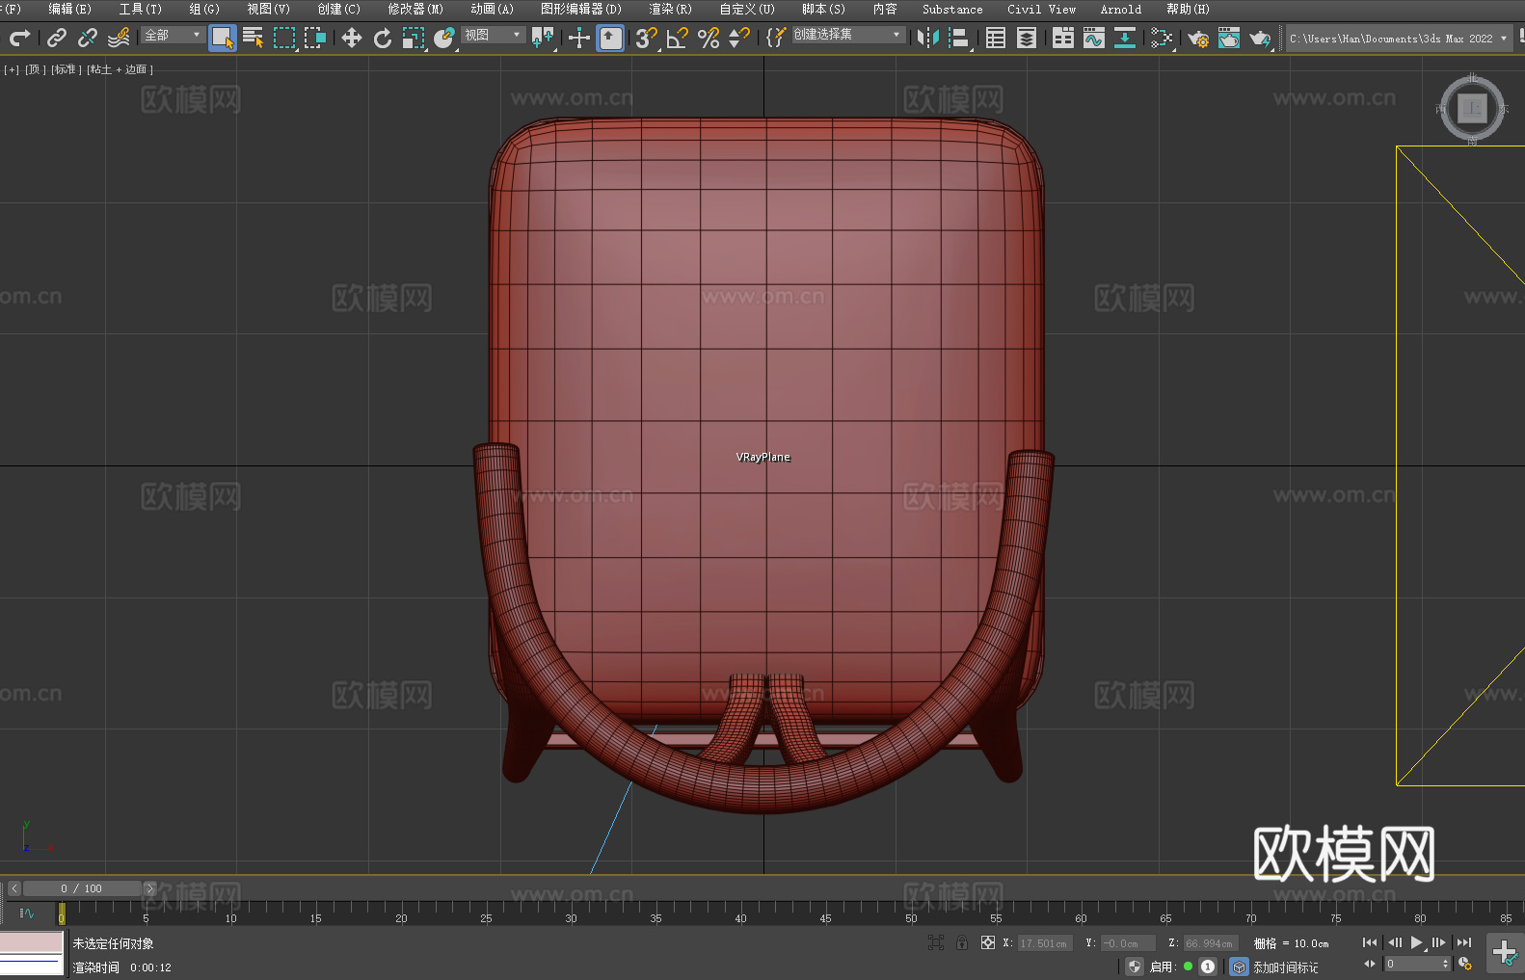Toggle 3D Snaps

point(647,38)
